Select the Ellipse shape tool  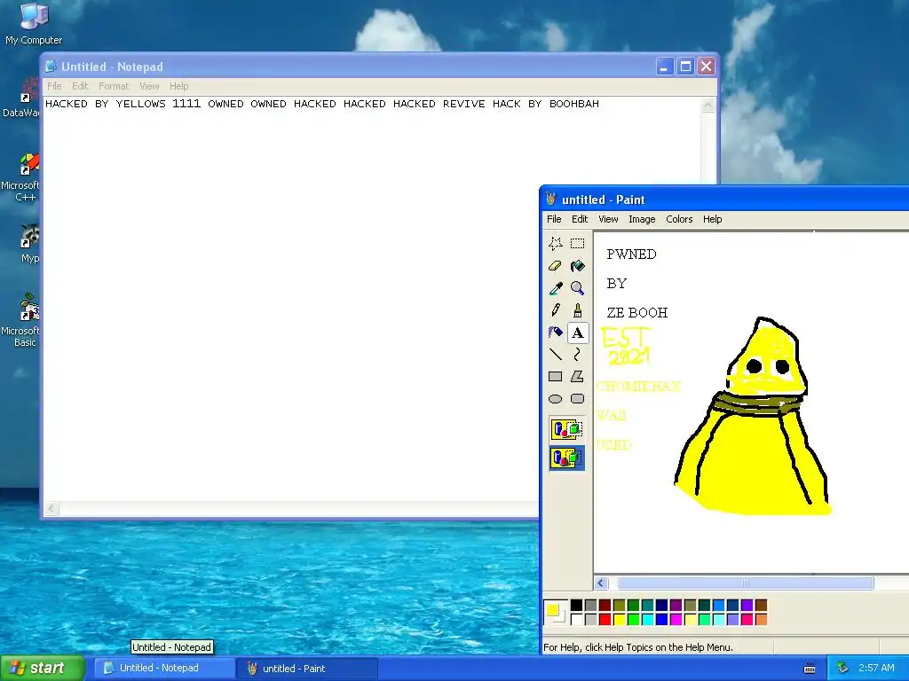(x=556, y=399)
